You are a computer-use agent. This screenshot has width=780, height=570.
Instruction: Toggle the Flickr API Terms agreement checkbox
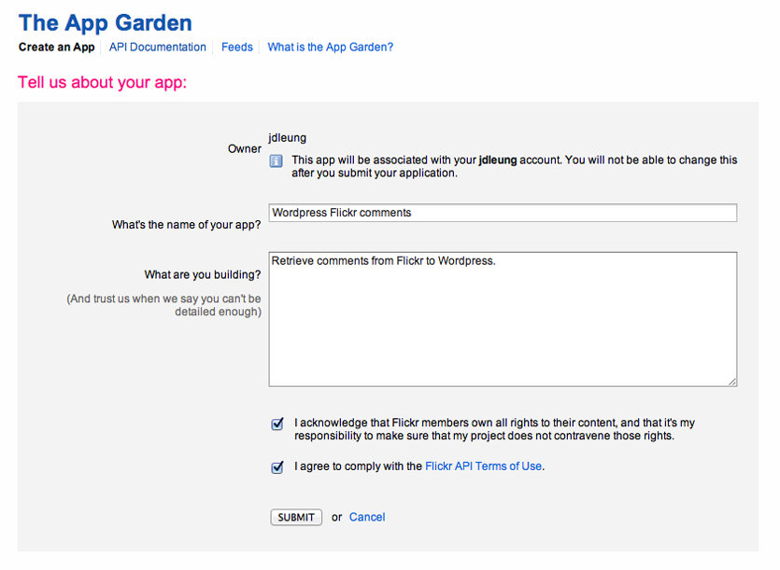[277, 467]
